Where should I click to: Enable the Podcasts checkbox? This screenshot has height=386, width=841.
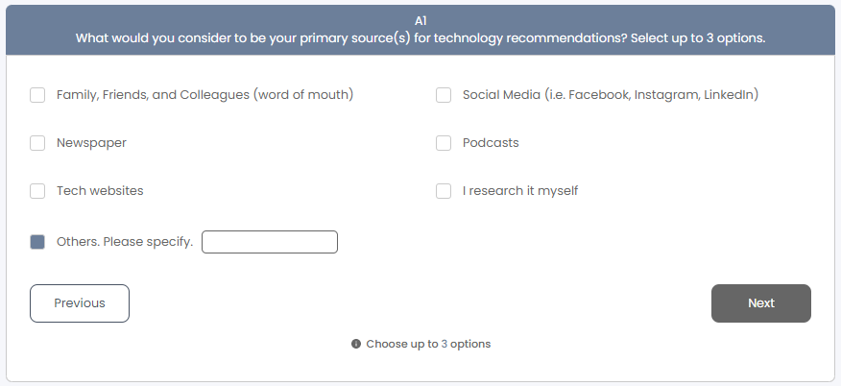(444, 143)
